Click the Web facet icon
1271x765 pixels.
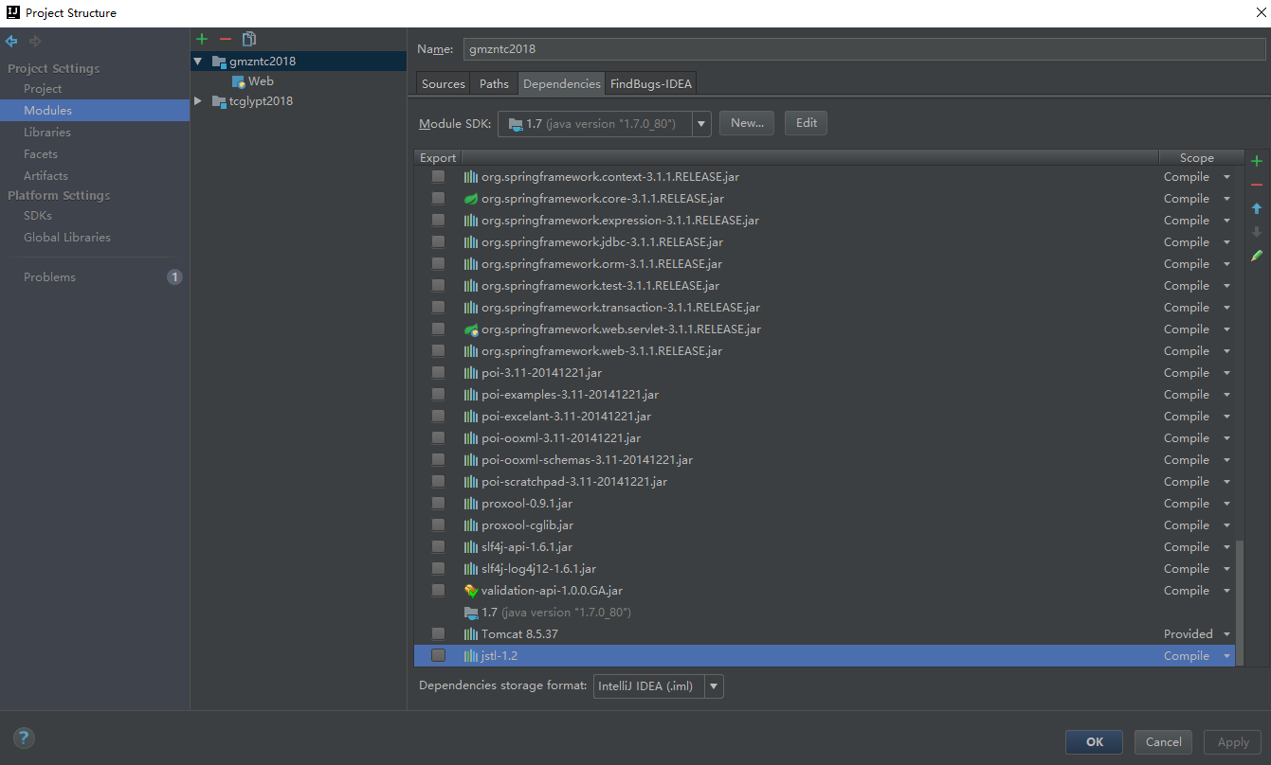coord(239,81)
